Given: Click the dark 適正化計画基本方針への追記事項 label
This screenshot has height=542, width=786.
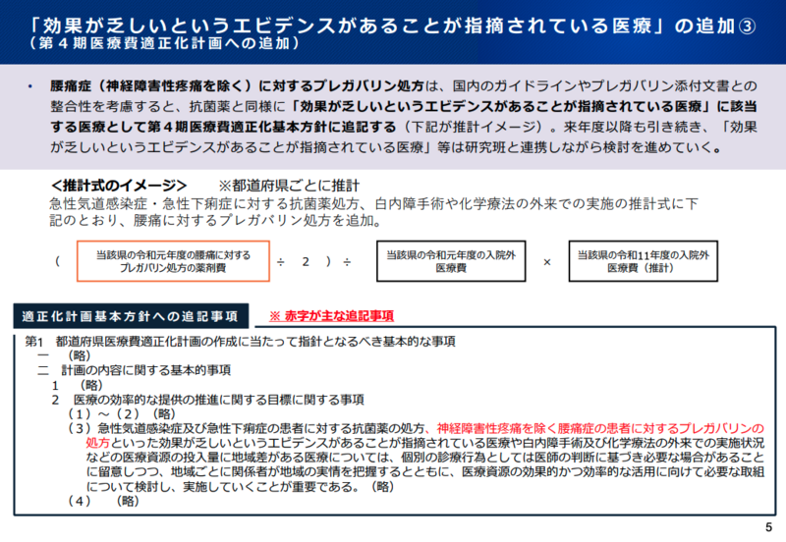Looking at the screenshot, I should (131, 316).
